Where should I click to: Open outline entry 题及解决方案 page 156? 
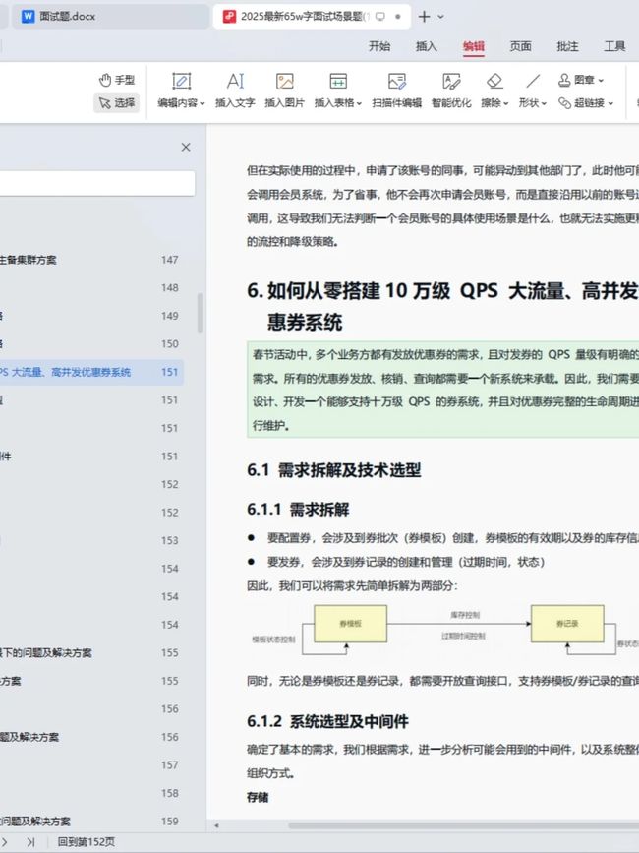click(x=91, y=737)
